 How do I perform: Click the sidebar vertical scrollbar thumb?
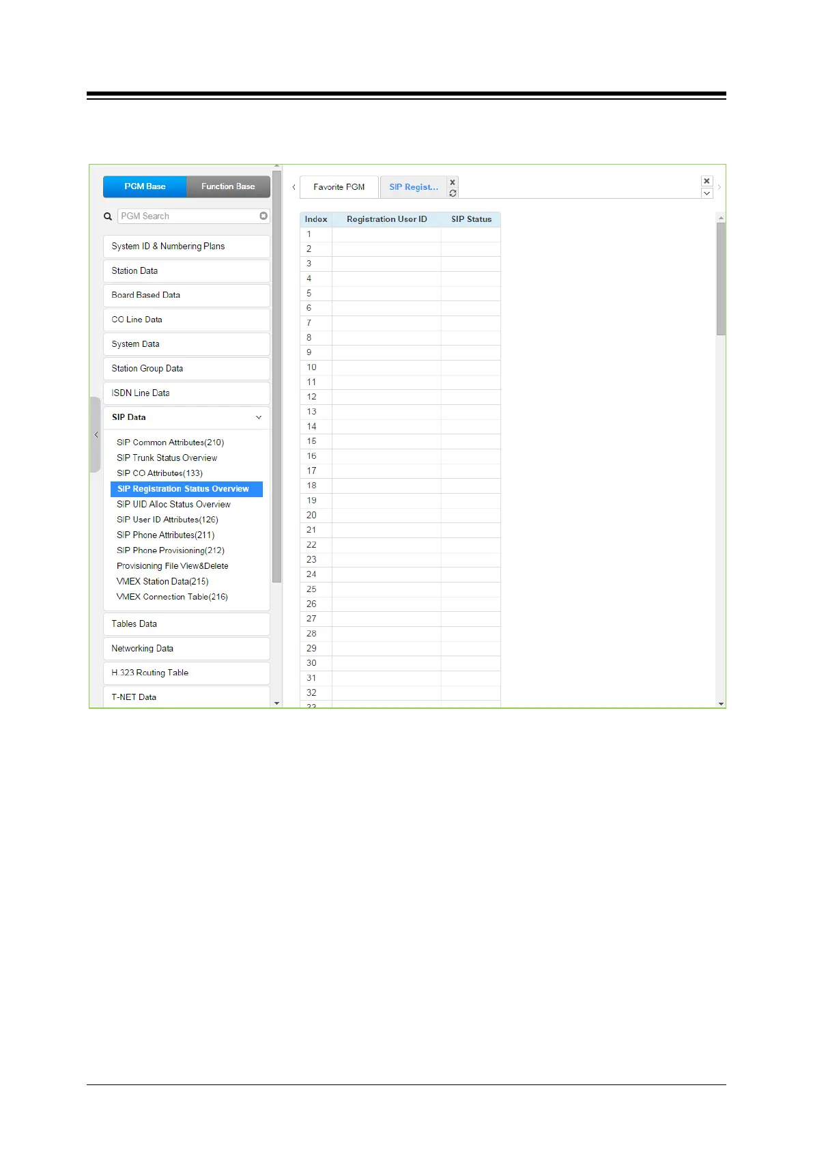tap(276, 376)
